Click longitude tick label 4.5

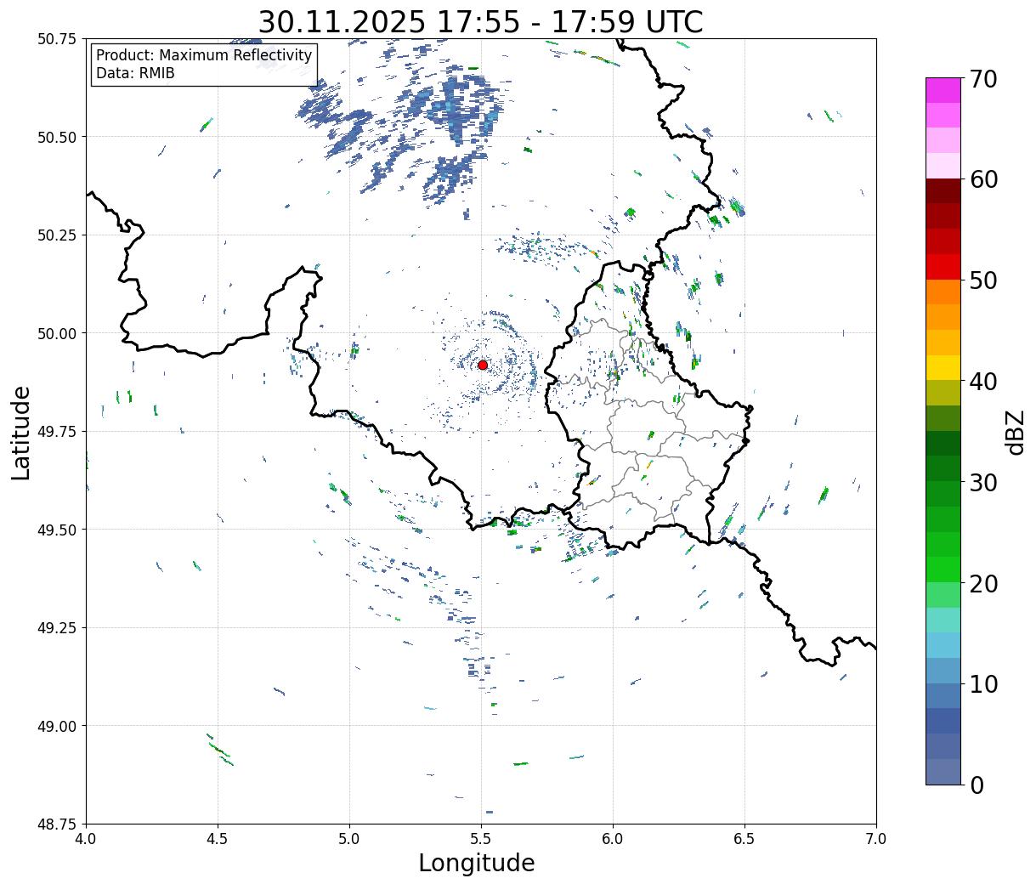point(218,839)
